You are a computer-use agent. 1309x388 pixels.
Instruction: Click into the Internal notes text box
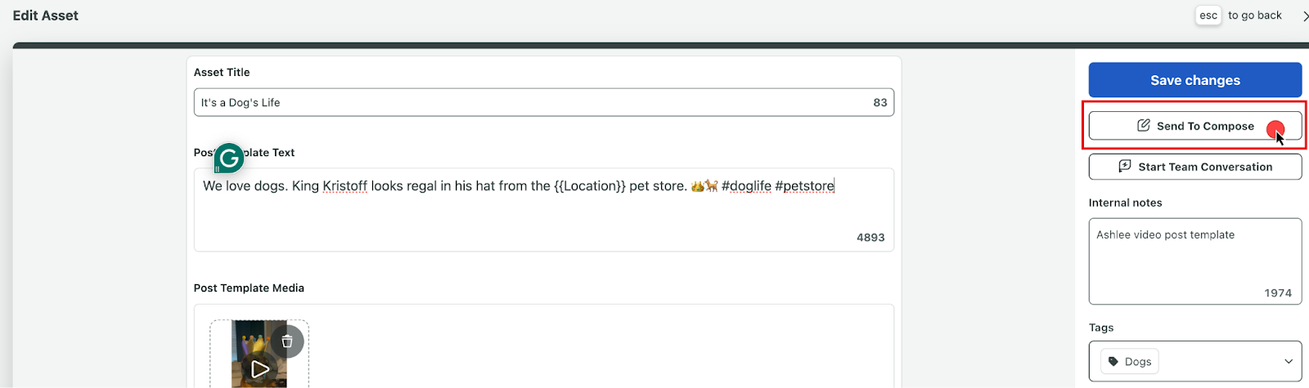[x=1194, y=261]
